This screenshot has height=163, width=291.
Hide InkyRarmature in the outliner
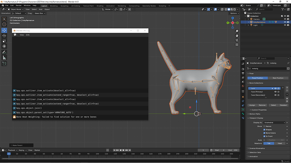pyautogui.click(x=285, y=22)
